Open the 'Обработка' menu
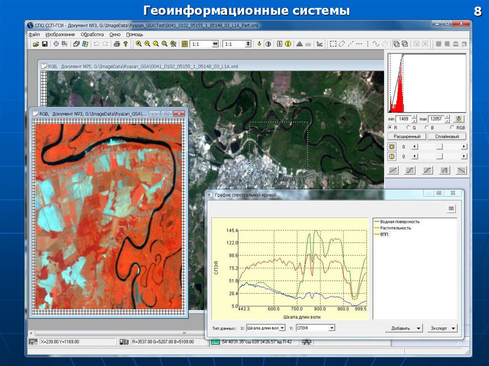 click(92, 34)
